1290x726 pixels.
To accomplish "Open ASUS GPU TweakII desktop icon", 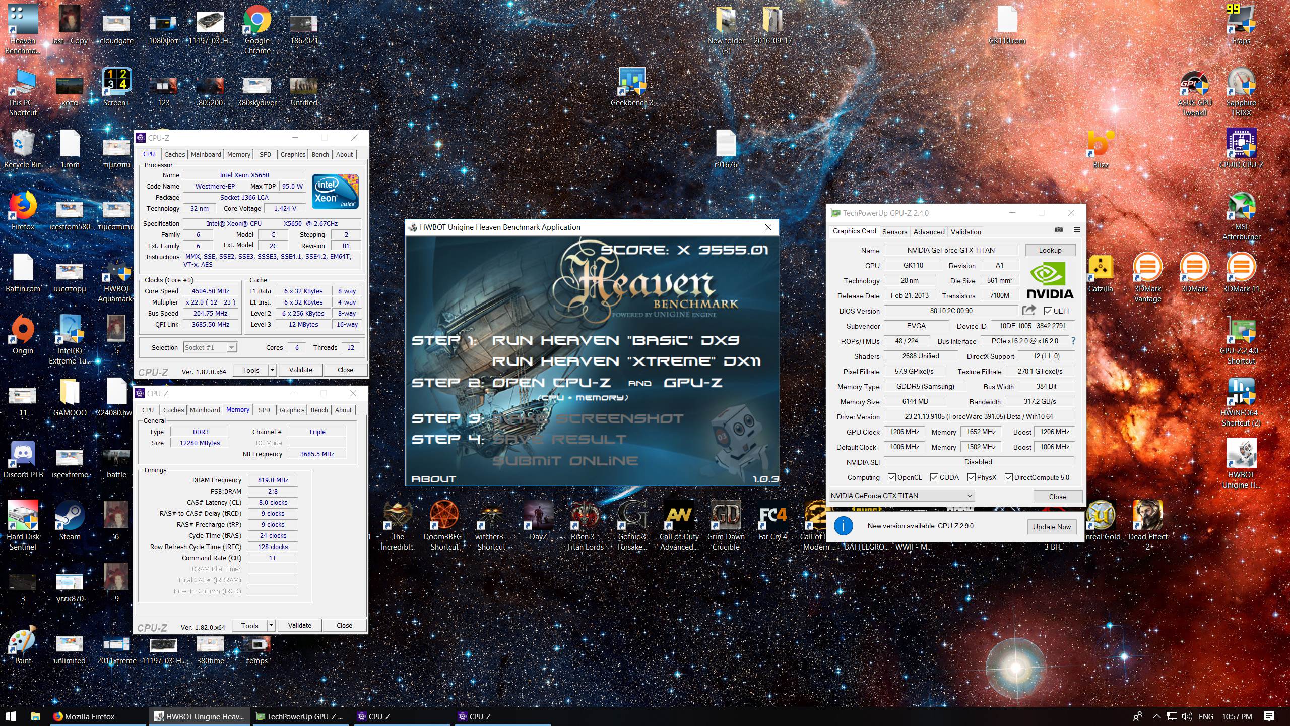I will [1194, 92].
